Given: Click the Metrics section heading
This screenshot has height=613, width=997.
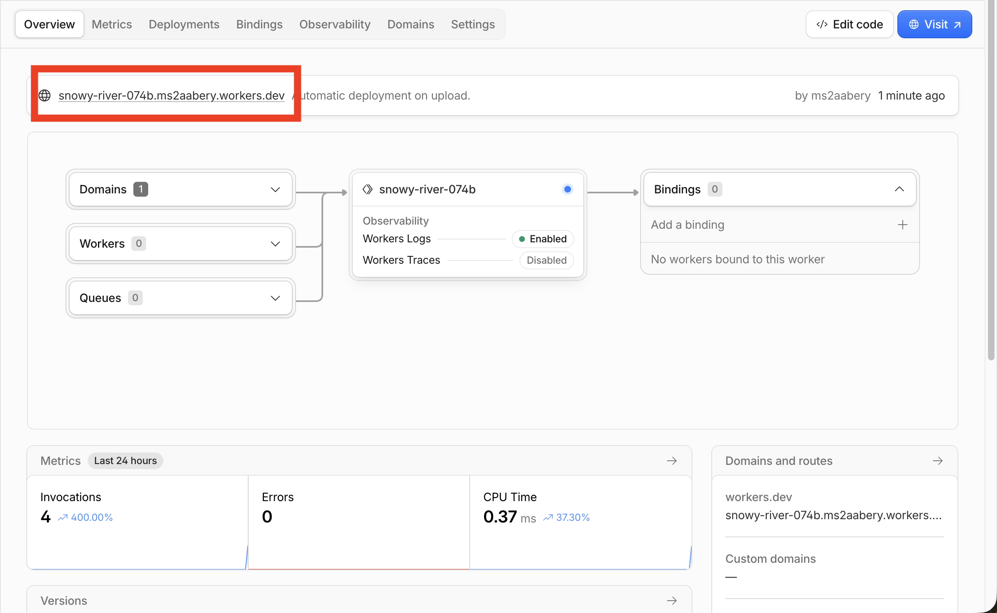Looking at the screenshot, I should [61, 461].
